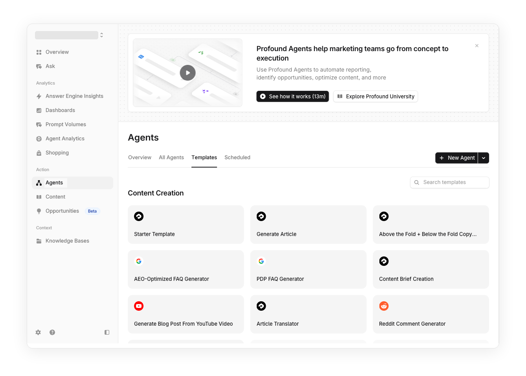The image size is (526, 376).
Task: Open the Reddit Comment Generator template
Action: pyautogui.click(x=431, y=314)
